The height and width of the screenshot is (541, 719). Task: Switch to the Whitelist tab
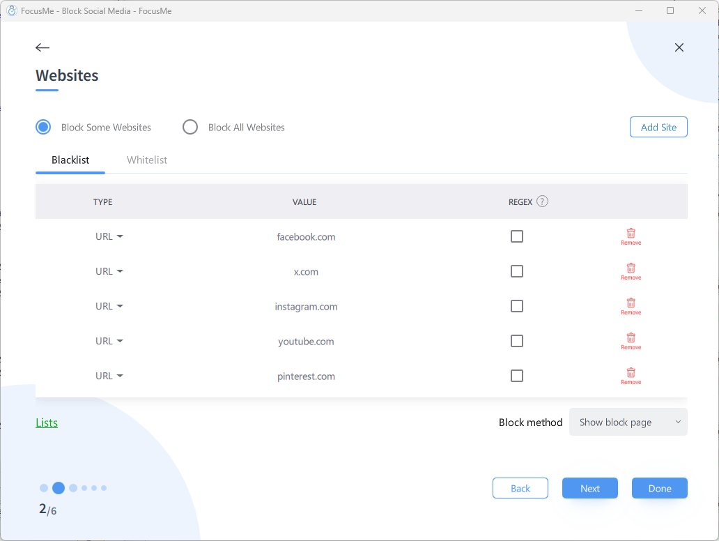click(147, 160)
